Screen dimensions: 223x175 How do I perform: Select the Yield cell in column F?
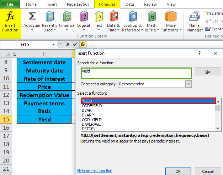(44, 119)
